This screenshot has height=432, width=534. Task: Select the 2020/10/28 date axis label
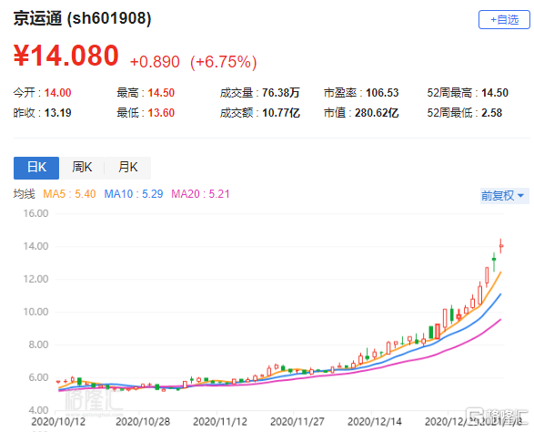click(143, 422)
